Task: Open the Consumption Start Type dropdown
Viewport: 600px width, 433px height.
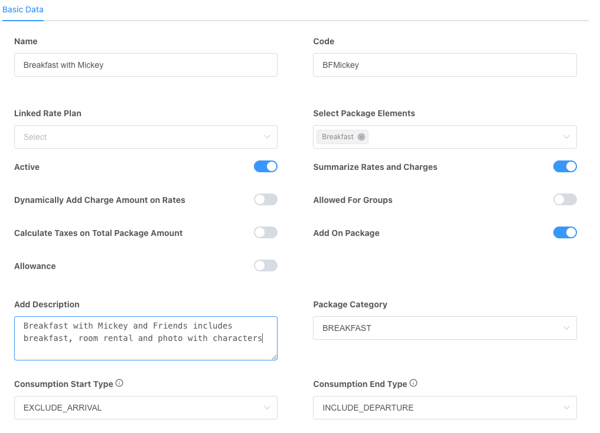Action: pos(145,408)
